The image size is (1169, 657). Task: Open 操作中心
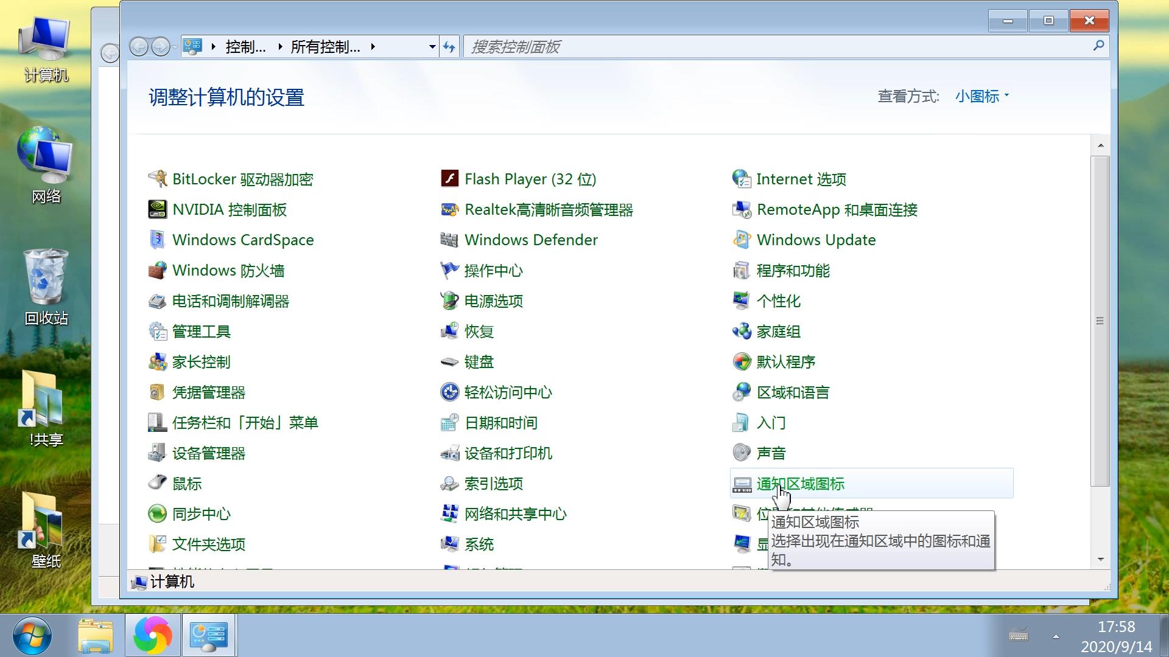494,270
